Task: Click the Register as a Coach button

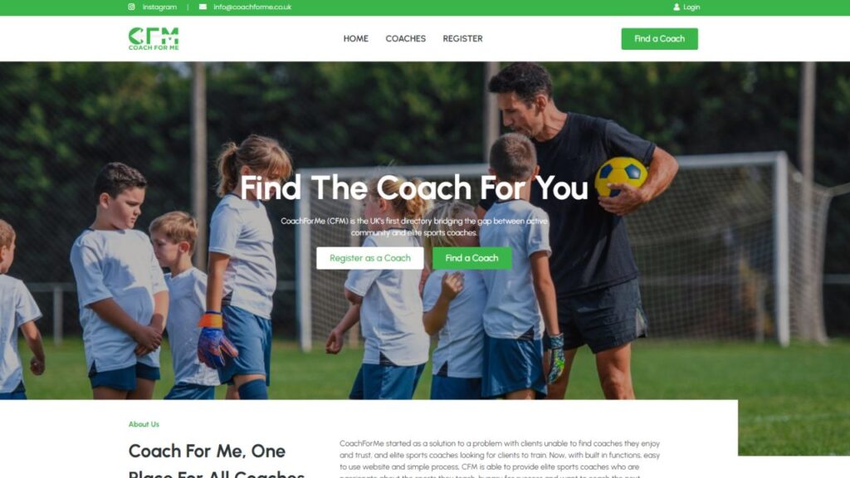Action: [369, 258]
